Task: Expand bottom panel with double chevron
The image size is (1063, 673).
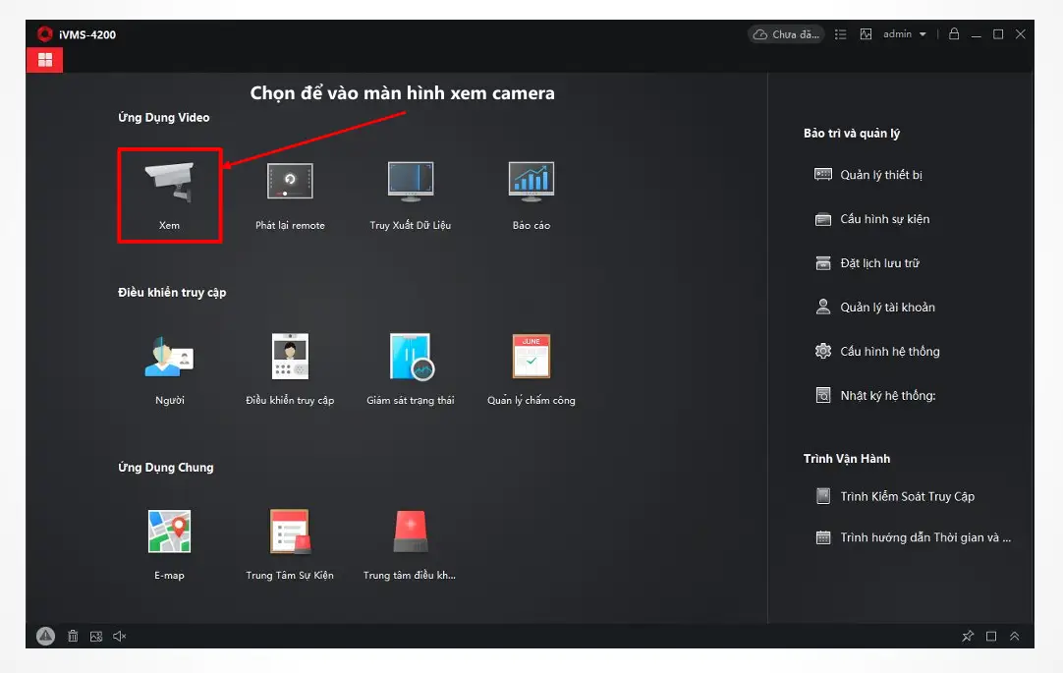Action: [x=1015, y=637]
